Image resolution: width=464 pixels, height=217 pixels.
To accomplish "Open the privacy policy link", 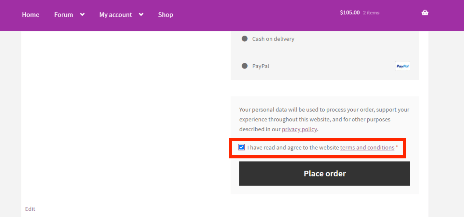I will [x=299, y=129].
